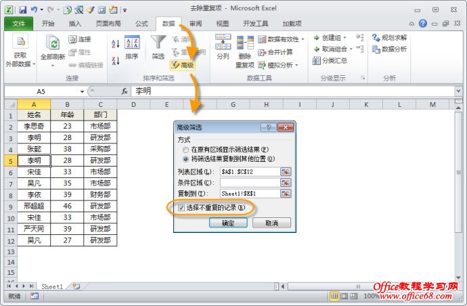Screen dimensions: 467x306
Task: Click the Undo icon in quick access toolbar
Action: point(35,10)
